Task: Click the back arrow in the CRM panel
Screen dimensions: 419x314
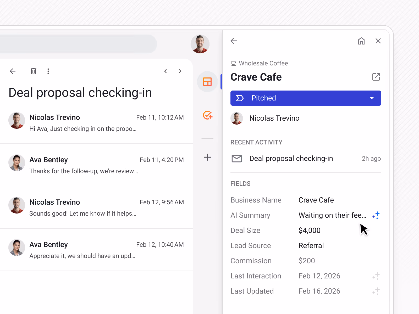Action: point(234,41)
